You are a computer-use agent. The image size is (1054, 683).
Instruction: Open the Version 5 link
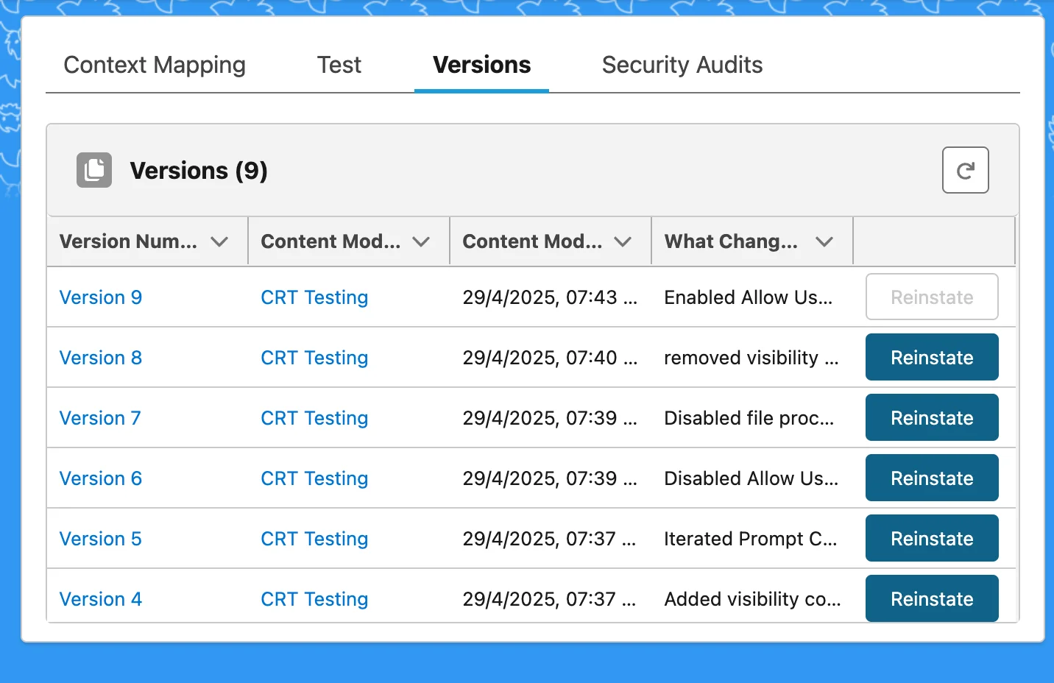(101, 539)
